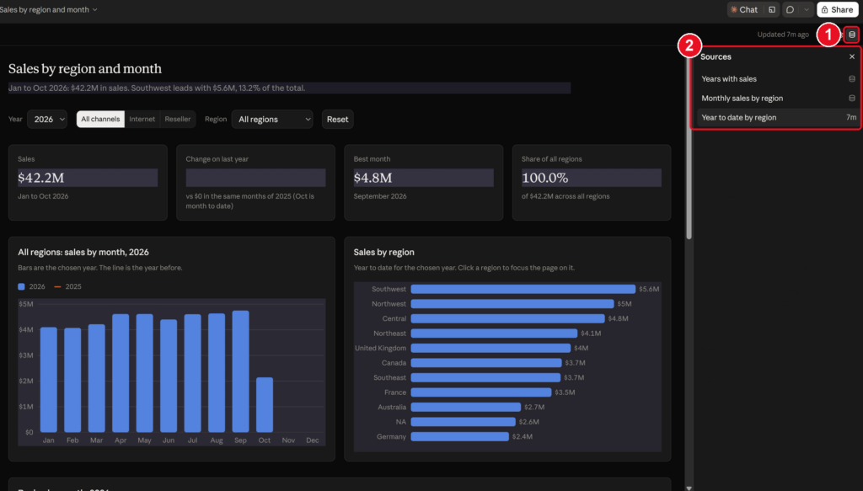Click the vertical scrollbar thumb

point(689,146)
